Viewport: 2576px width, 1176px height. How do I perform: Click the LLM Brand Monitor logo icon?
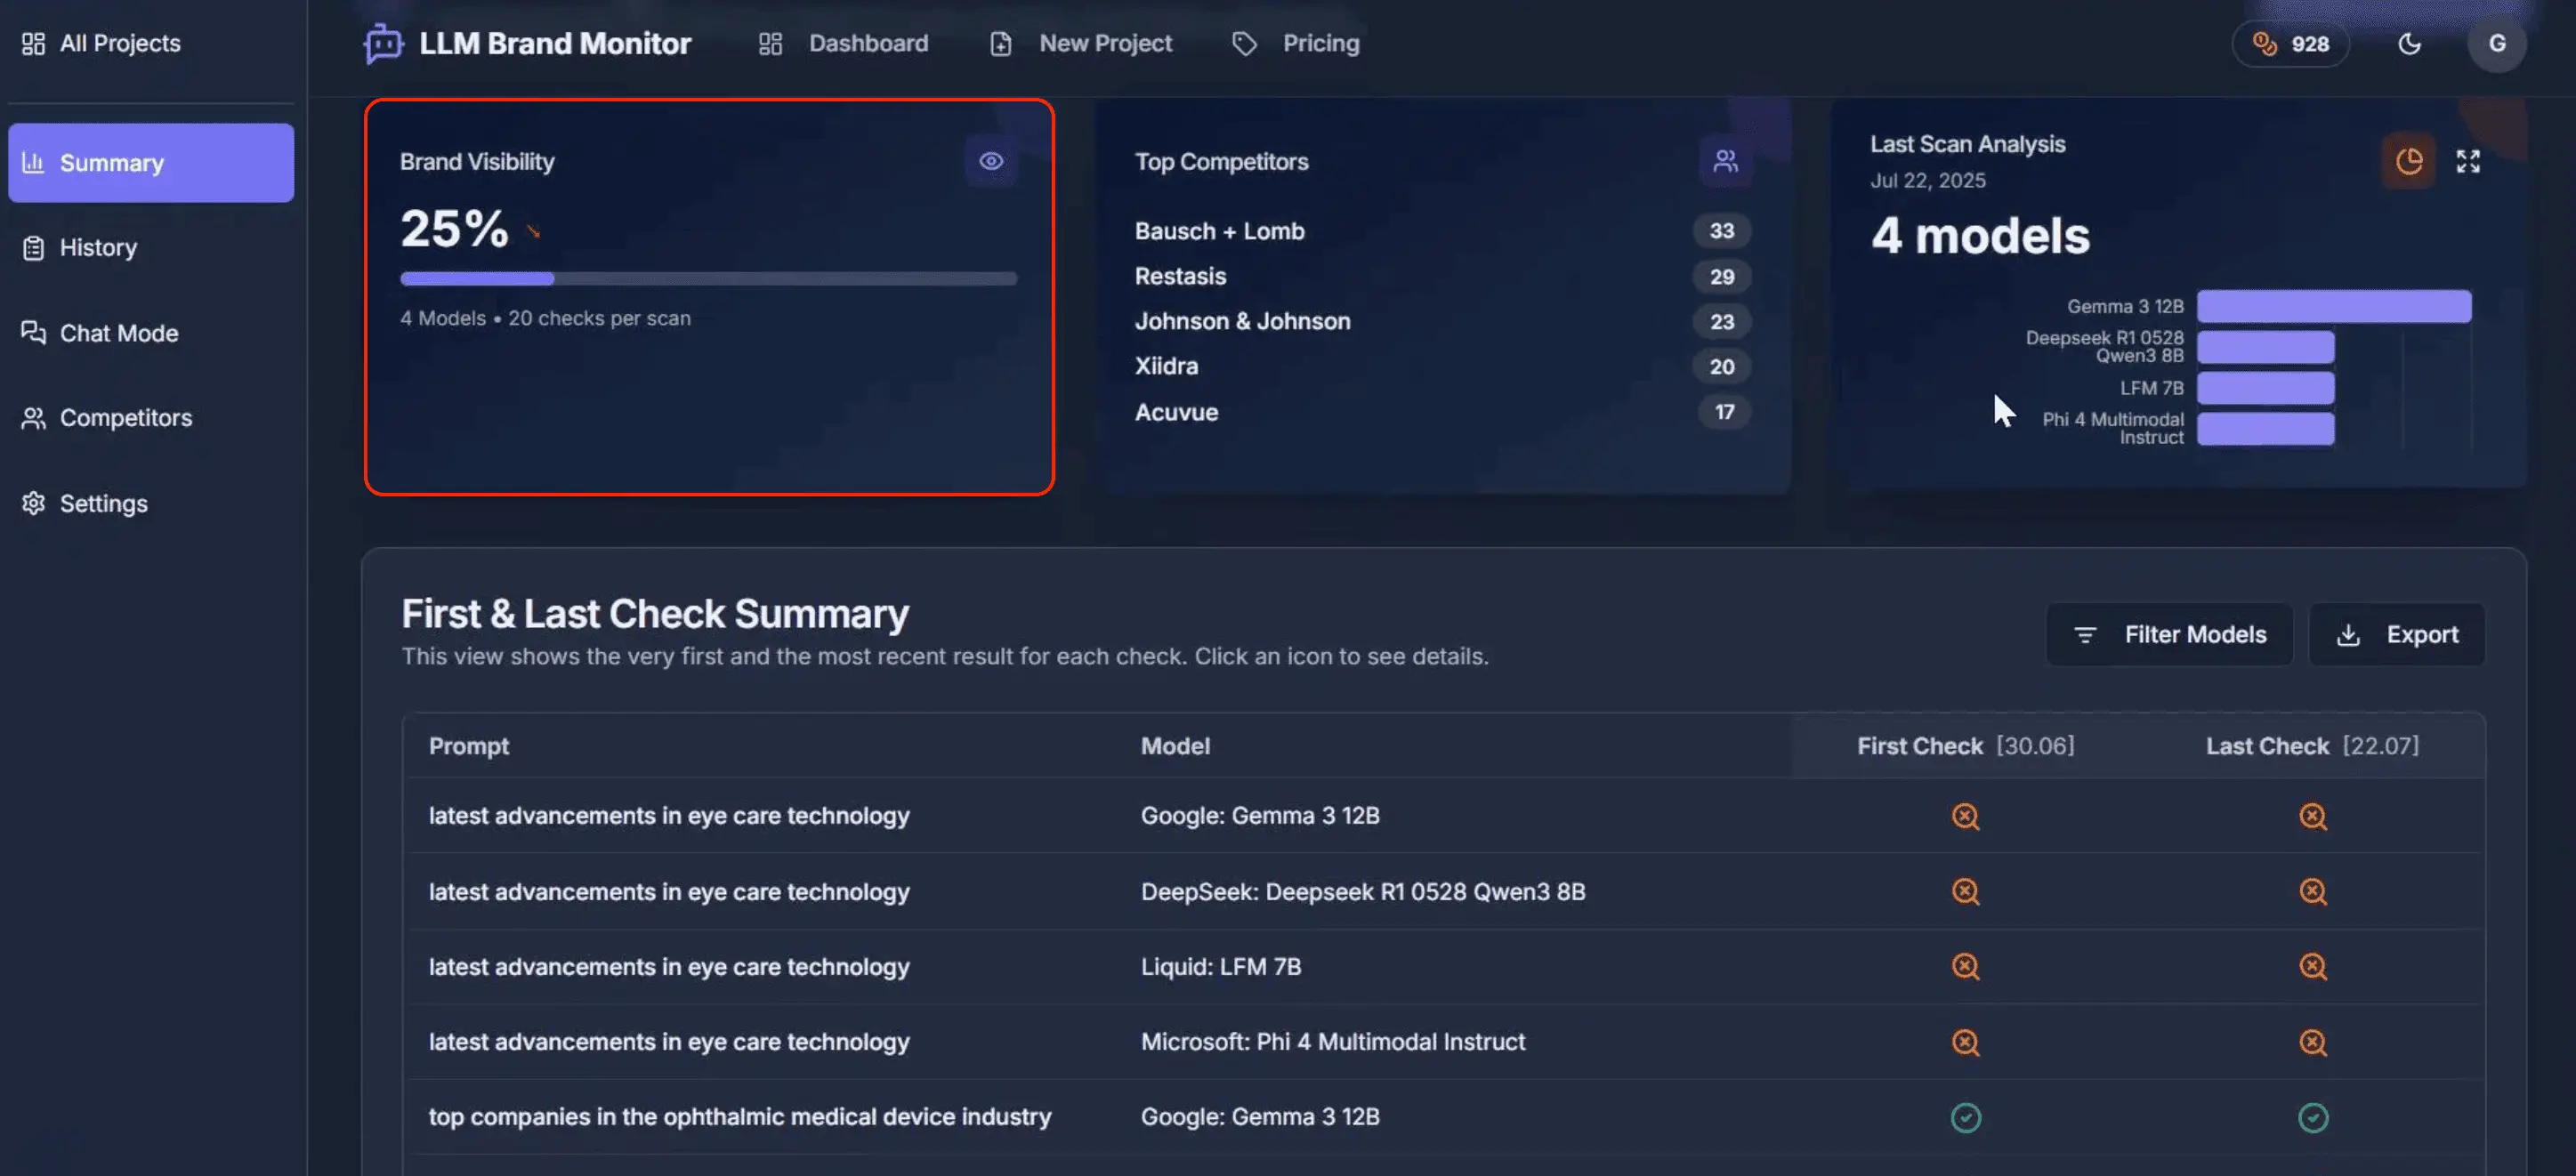click(383, 43)
